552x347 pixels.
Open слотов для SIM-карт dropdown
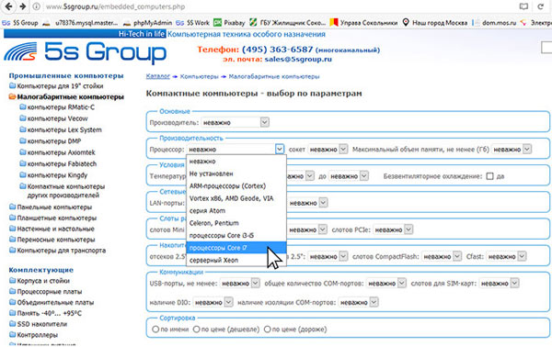(500, 283)
